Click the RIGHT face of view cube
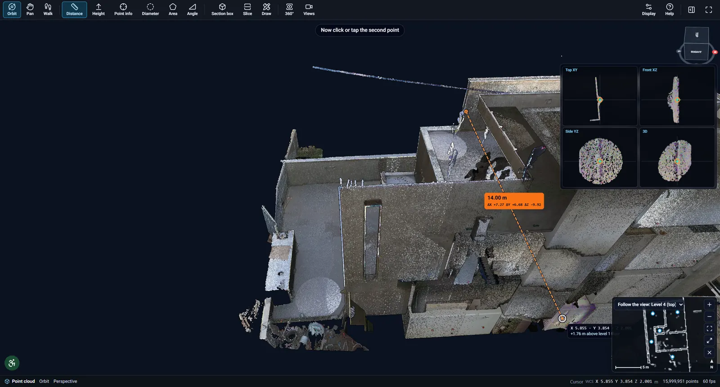Screen dimensions: 720x387 [x=696, y=52]
